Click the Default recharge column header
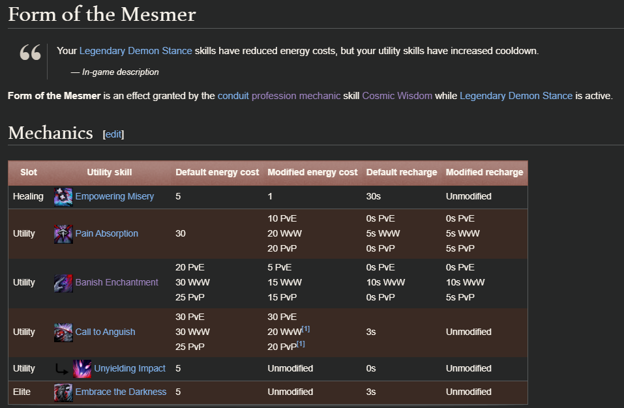624x408 pixels. tap(402, 172)
